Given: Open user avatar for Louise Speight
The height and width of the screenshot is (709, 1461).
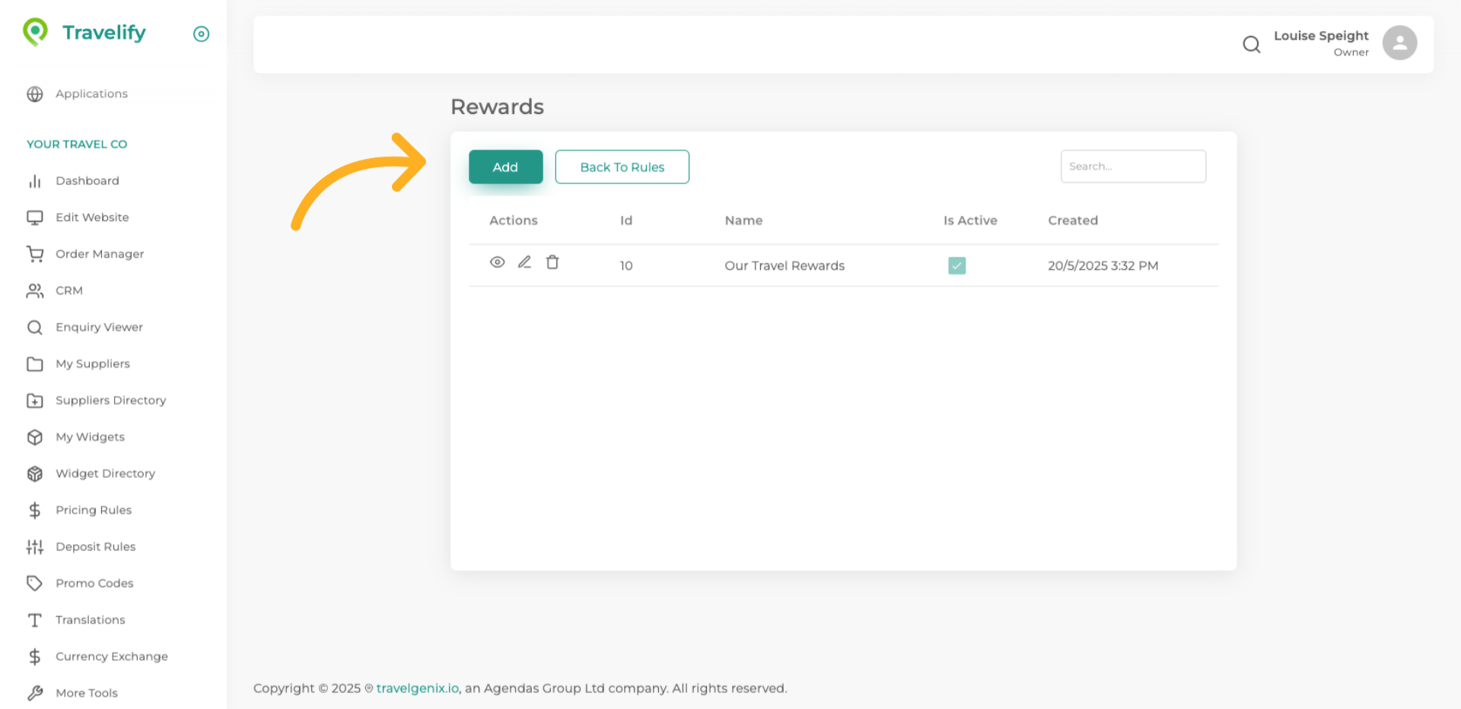Looking at the screenshot, I should pos(1399,43).
